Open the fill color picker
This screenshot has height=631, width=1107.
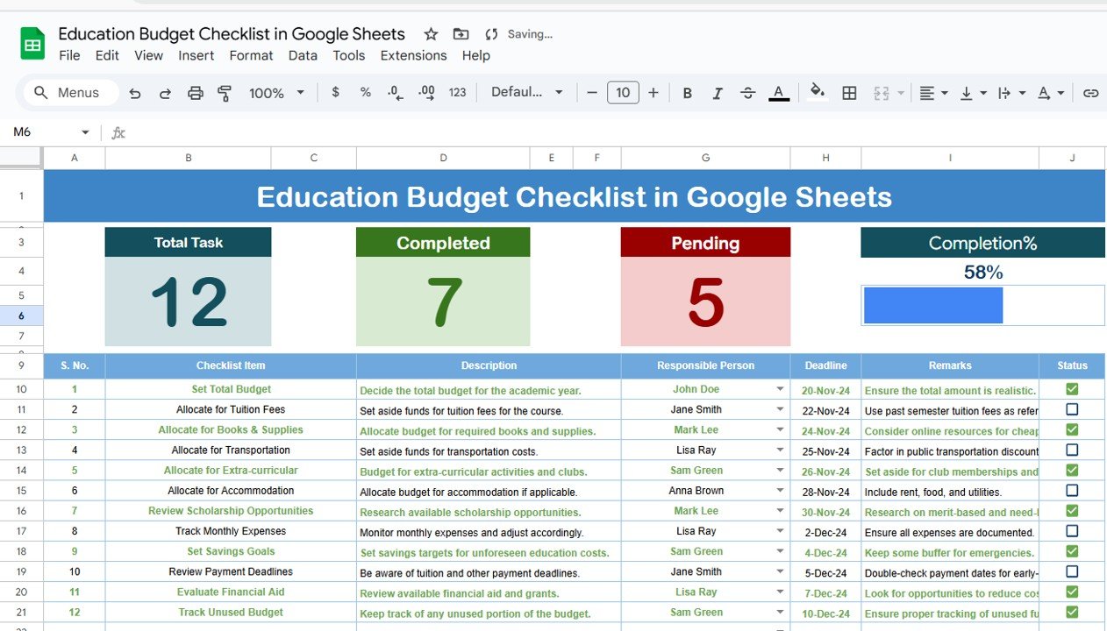(x=818, y=92)
